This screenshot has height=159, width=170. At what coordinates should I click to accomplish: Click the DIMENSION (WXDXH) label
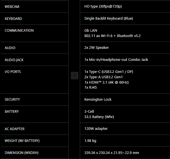(x=22, y=153)
